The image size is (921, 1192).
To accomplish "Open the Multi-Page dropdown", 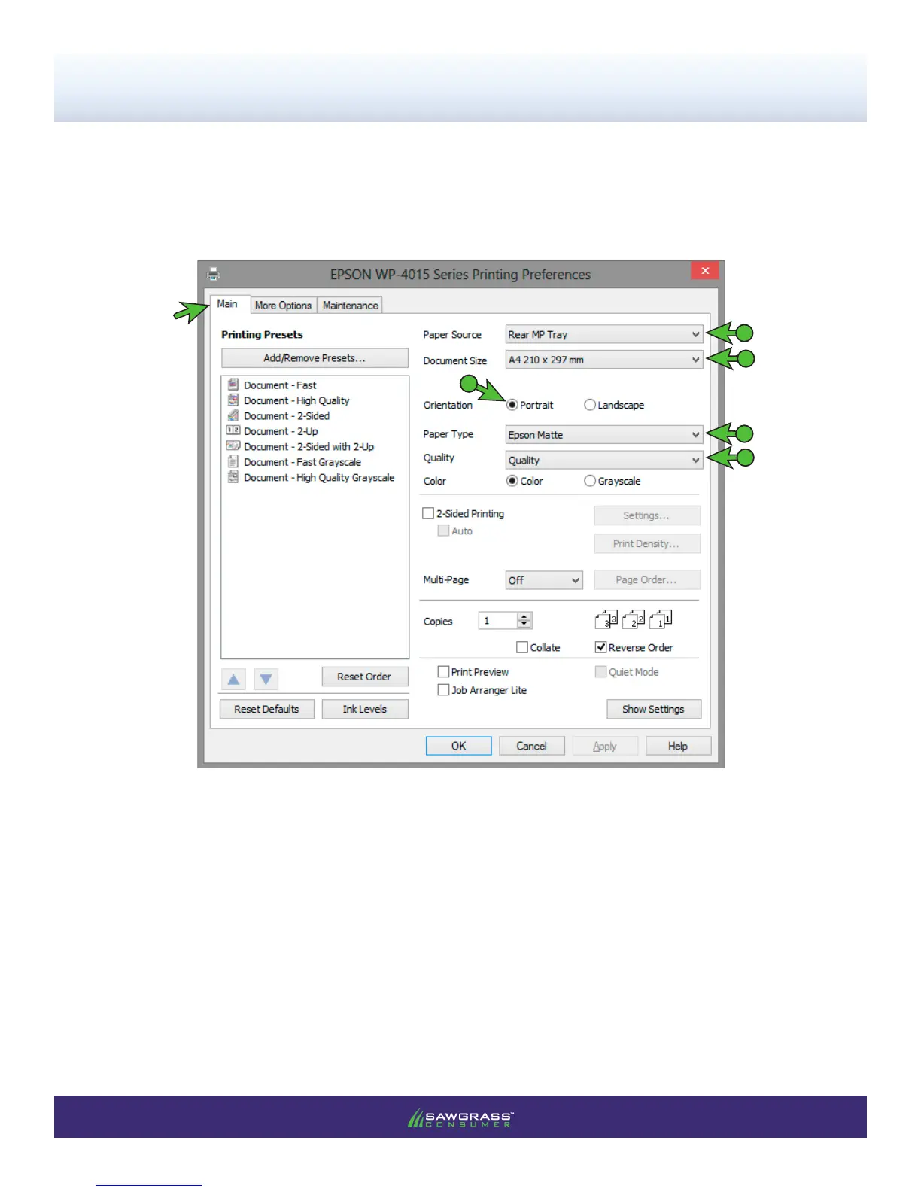I will click(544, 580).
